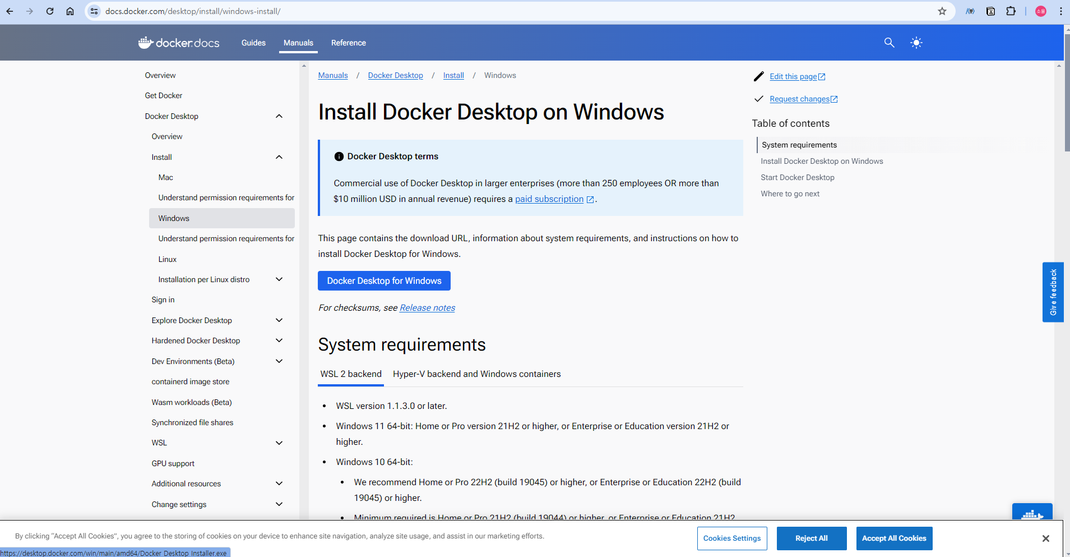Image resolution: width=1070 pixels, height=557 pixels.
Task: Open the Give feedback side tab
Action: click(1053, 292)
